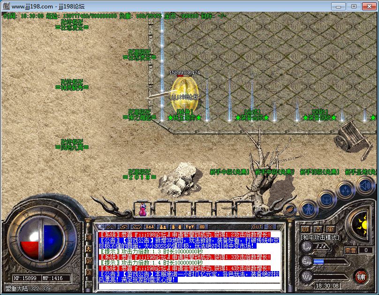Image resolution: width=379 pixels, height=295 pixels.
Task: Click the handshake-style small icon above attack mode
Action: [x=305, y=229]
